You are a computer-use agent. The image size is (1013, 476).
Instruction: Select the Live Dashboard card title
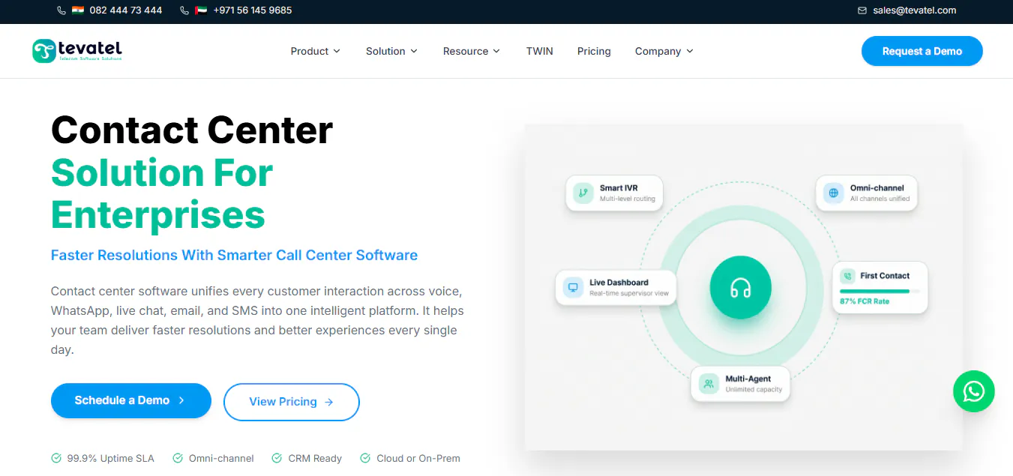coord(619,283)
